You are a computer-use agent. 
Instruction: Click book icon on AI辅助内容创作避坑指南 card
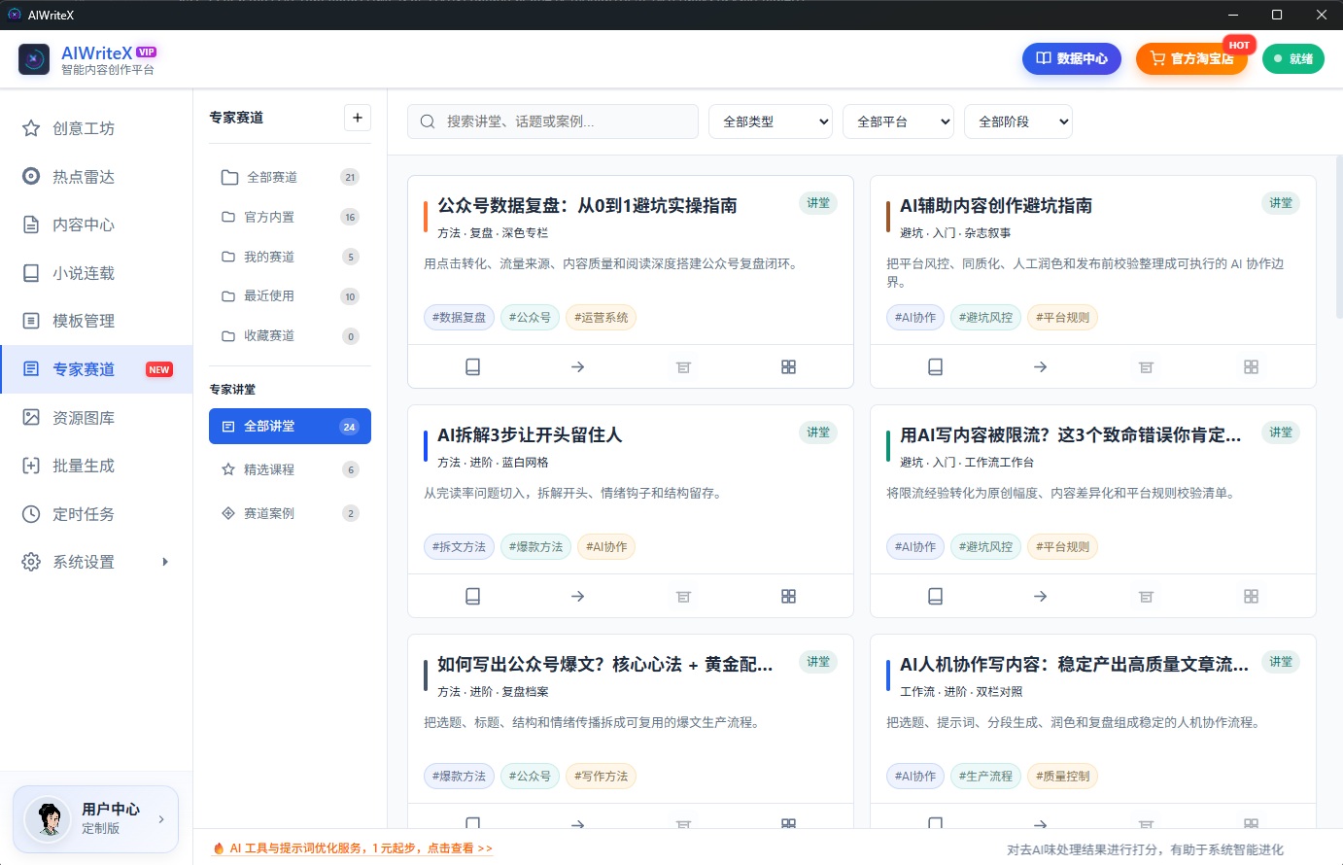click(x=935, y=366)
